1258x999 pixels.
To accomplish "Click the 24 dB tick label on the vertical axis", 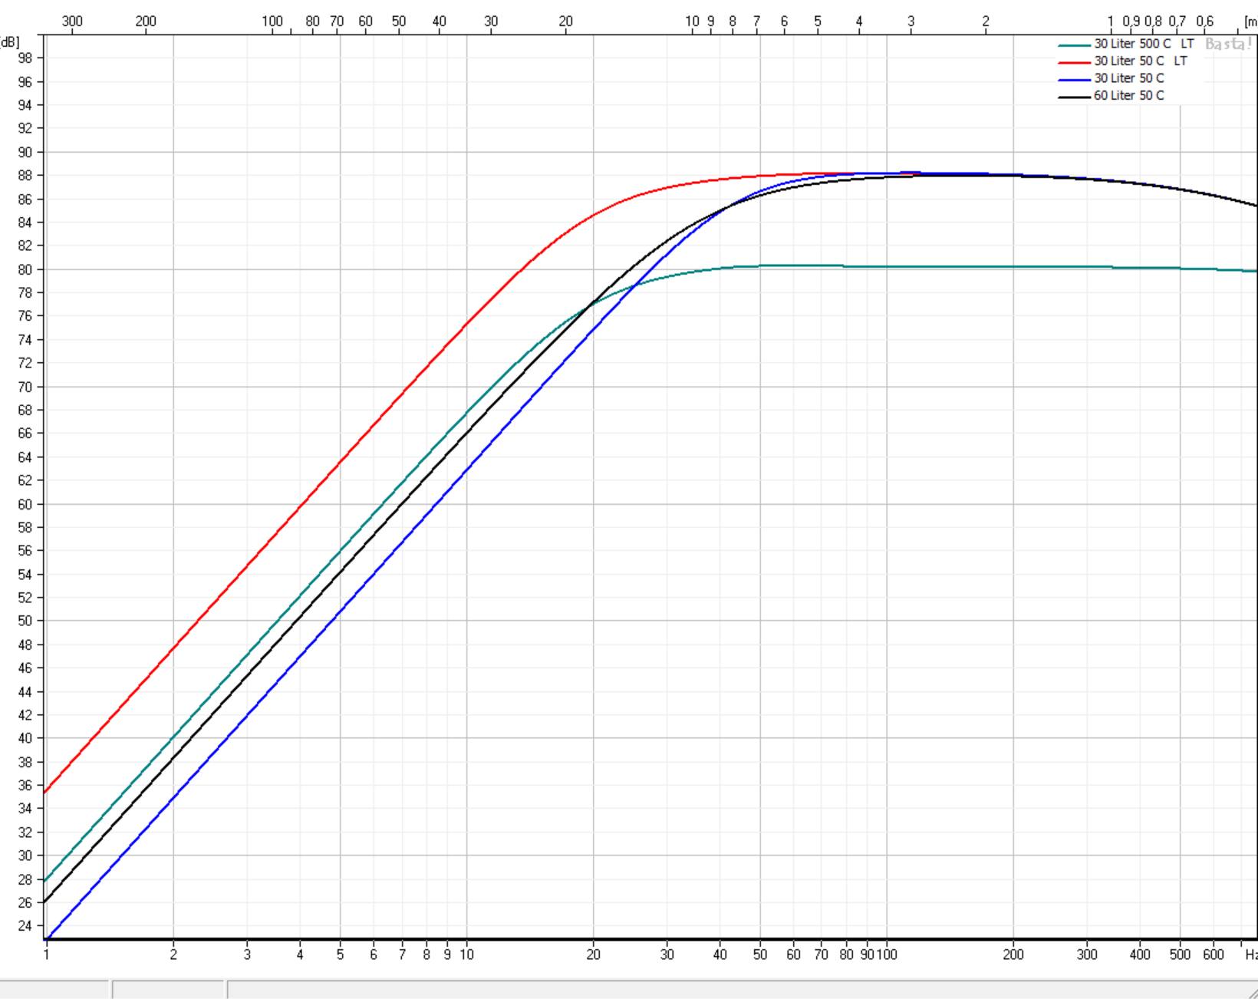I will click(25, 926).
